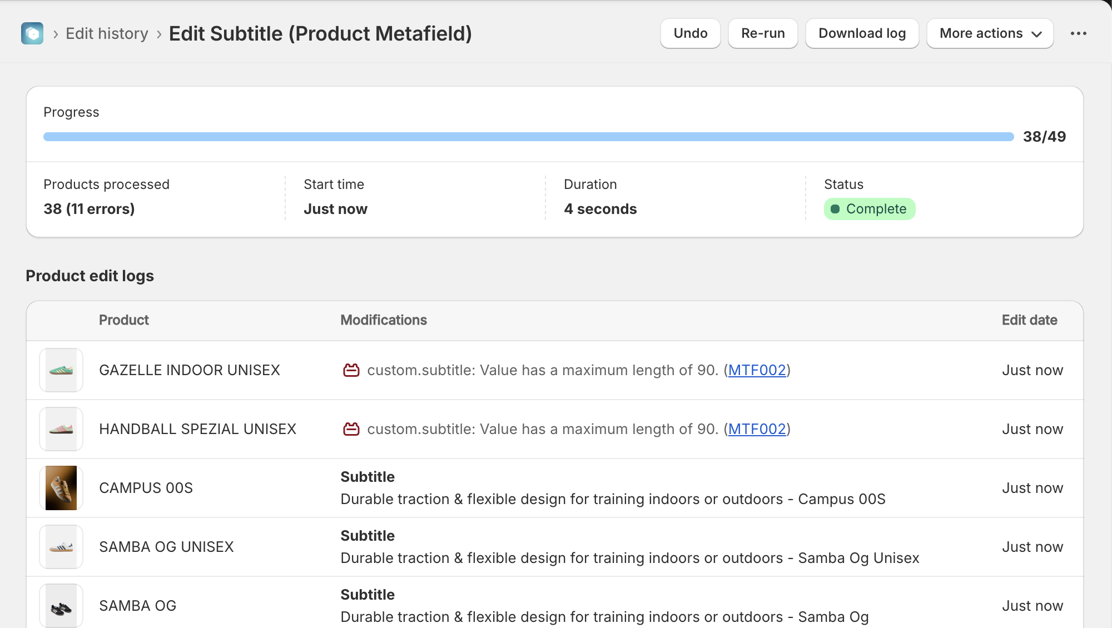The width and height of the screenshot is (1112, 628).
Task: Select SAMBA OG product name
Action: point(138,606)
